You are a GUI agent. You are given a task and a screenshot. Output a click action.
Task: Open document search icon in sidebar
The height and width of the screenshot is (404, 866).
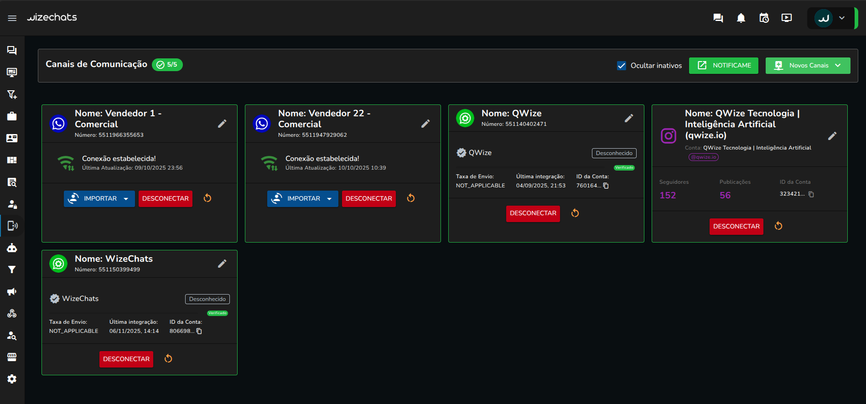tap(12, 182)
